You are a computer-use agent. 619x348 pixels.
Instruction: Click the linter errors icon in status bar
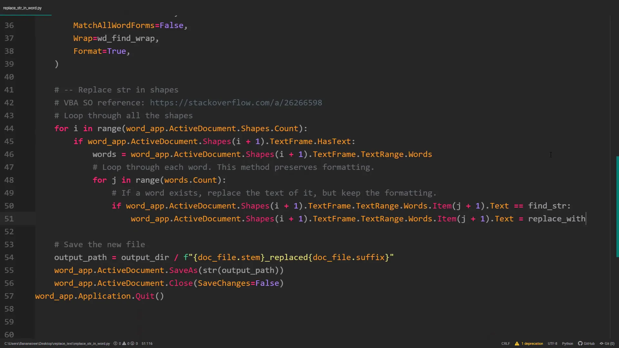pos(115,343)
